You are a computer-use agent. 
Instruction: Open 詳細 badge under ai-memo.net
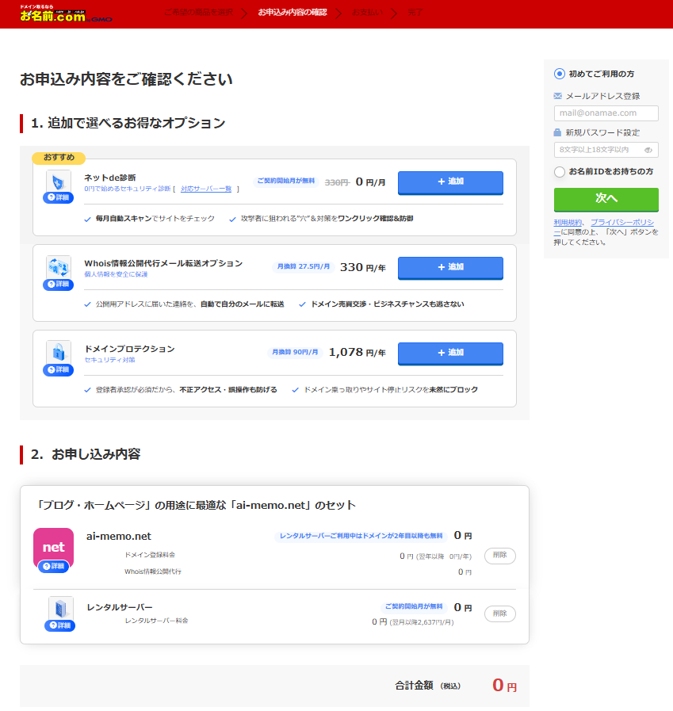[x=54, y=567]
